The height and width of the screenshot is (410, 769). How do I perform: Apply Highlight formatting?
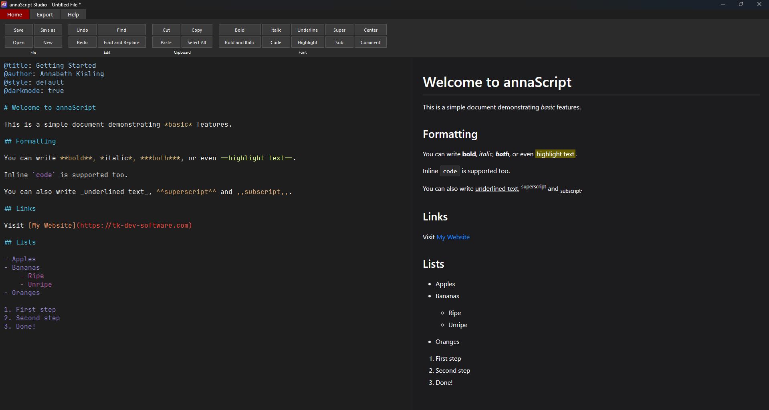tap(308, 42)
